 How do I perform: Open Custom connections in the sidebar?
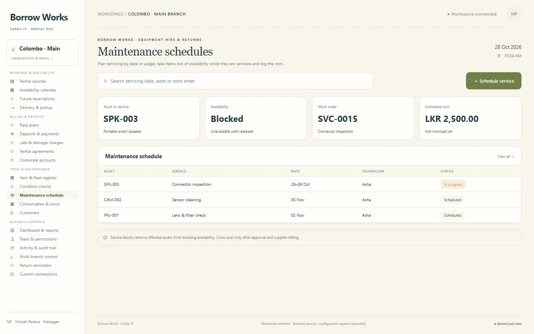coord(42,274)
